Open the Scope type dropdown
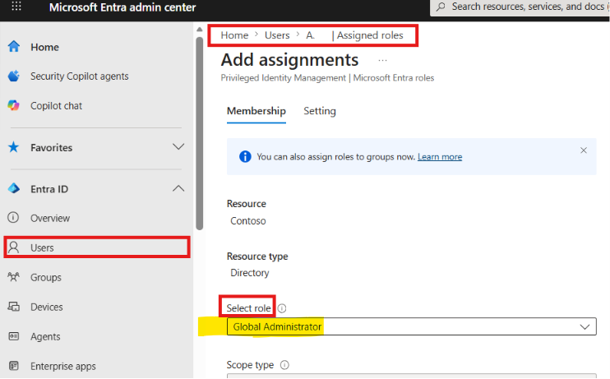Viewport: 610px width, 379px height. 412,377
